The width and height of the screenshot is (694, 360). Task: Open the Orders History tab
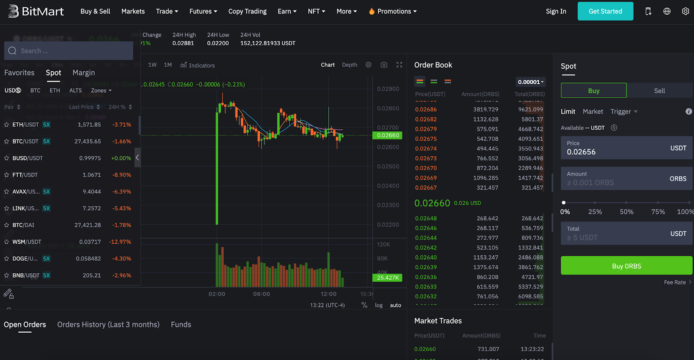point(108,324)
